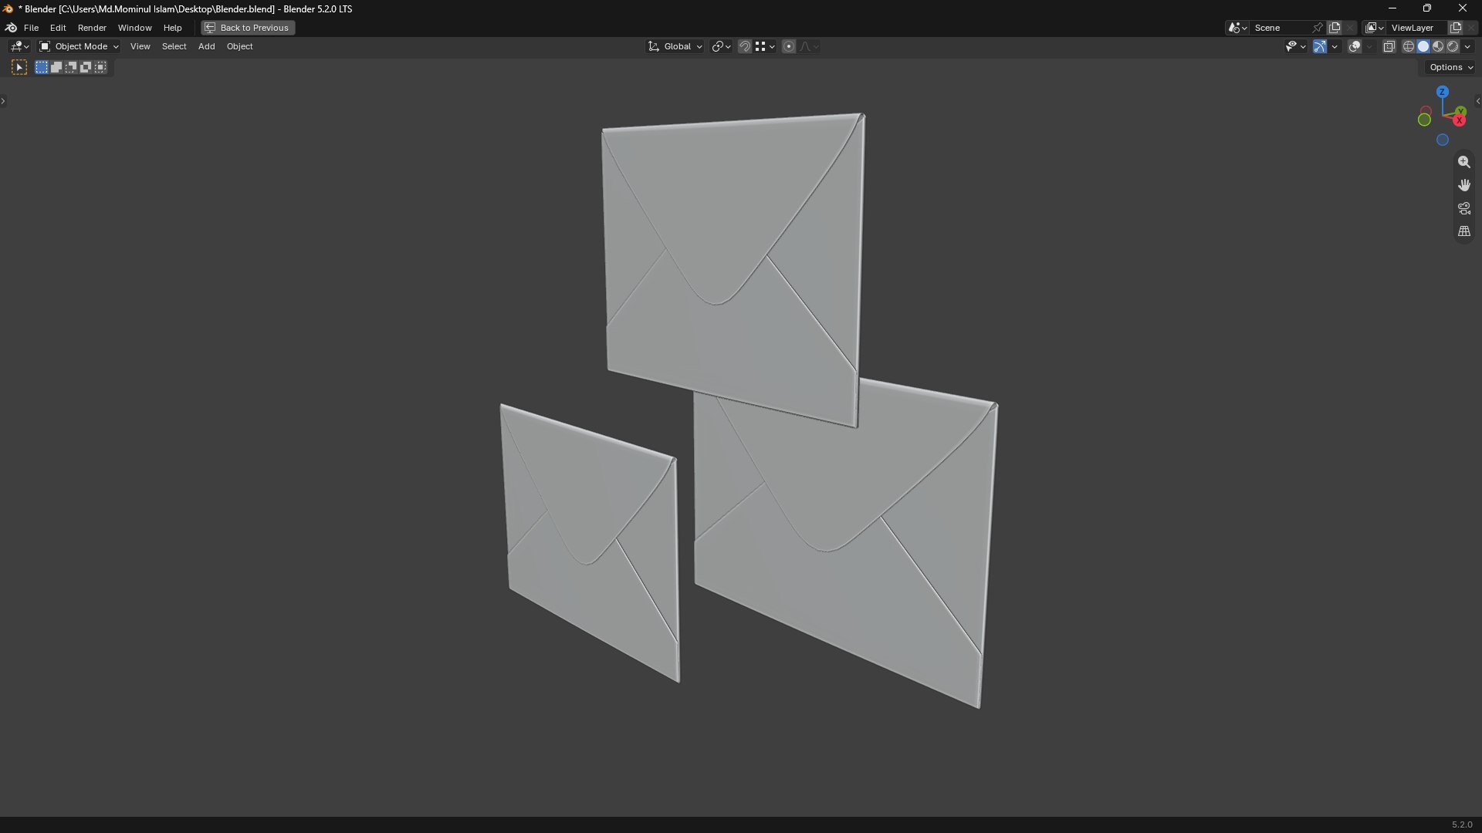Choose Extend selection mode icon
1482x833 pixels.
(x=56, y=68)
